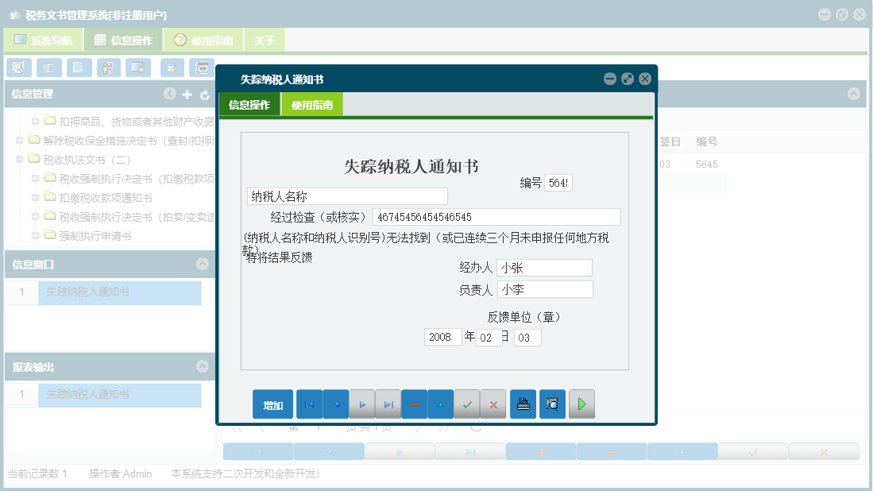
Task: Click the refresh icon in the 信息管理 header
Action: [x=204, y=95]
